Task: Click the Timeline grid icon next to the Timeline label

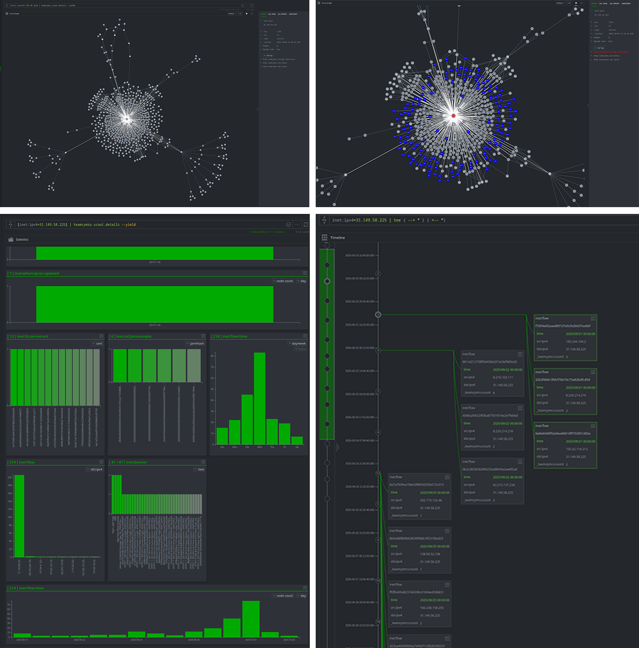Action: pos(324,237)
